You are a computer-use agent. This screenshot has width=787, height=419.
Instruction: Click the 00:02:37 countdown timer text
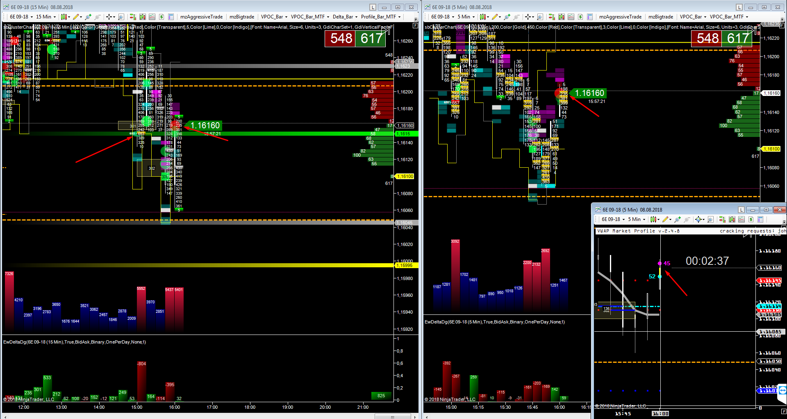click(x=707, y=261)
